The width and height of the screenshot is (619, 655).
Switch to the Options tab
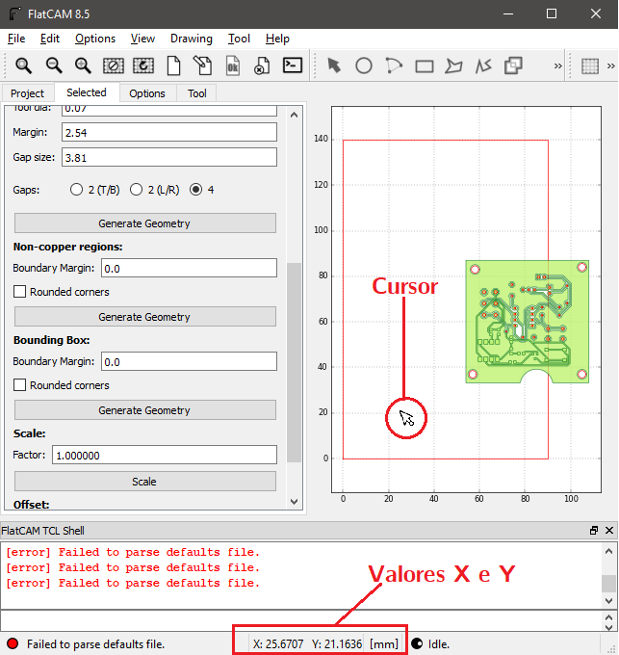coord(147,93)
